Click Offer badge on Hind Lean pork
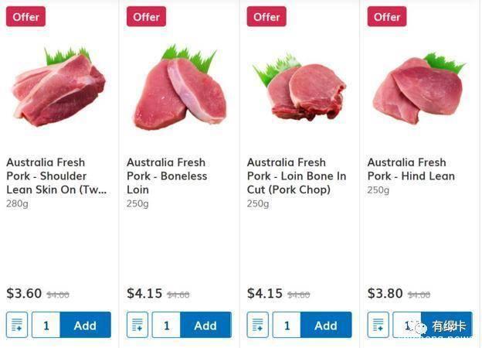Image resolution: width=482 pixels, height=348 pixels. 387,16
